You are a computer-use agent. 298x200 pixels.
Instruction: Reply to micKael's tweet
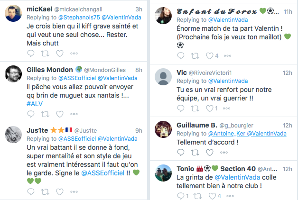click(31, 55)
